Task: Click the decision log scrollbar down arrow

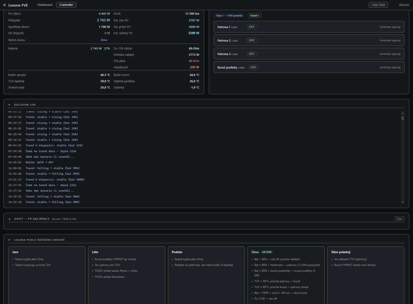Action: (403, 202)
